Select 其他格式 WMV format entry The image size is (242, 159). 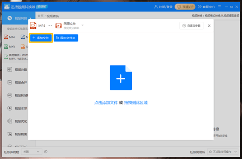[x=16, y=57]
